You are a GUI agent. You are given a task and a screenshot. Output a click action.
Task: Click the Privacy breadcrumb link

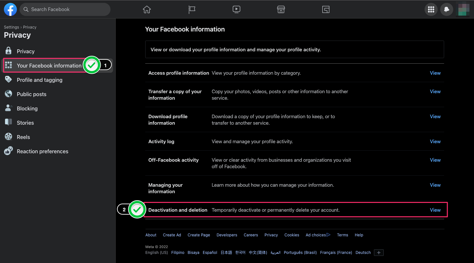point(30,27)
